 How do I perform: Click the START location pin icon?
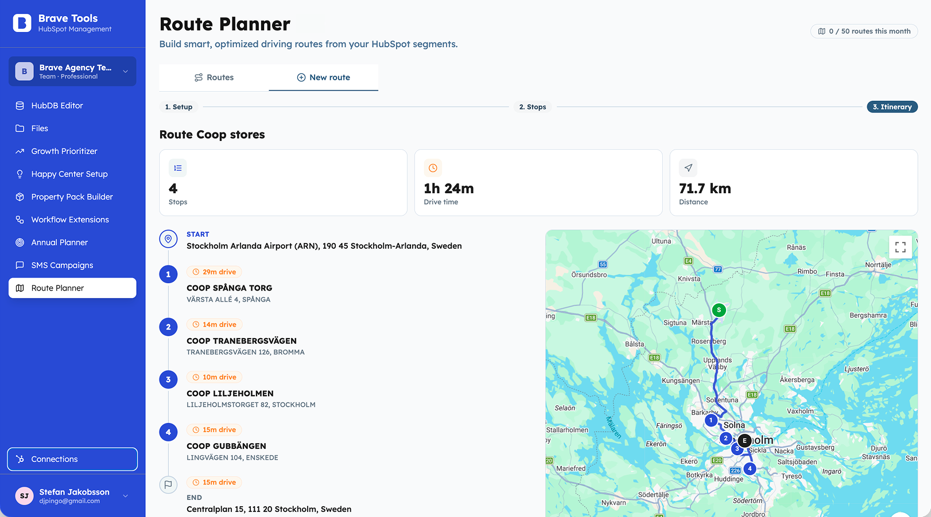tap(168, 239)
